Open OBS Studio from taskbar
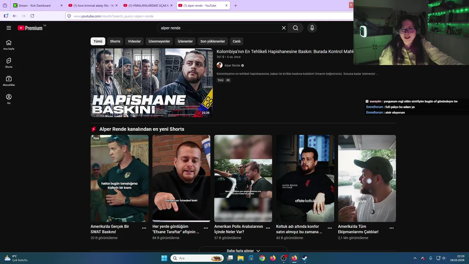Viewport: 469px width, 264px height. 284,258
